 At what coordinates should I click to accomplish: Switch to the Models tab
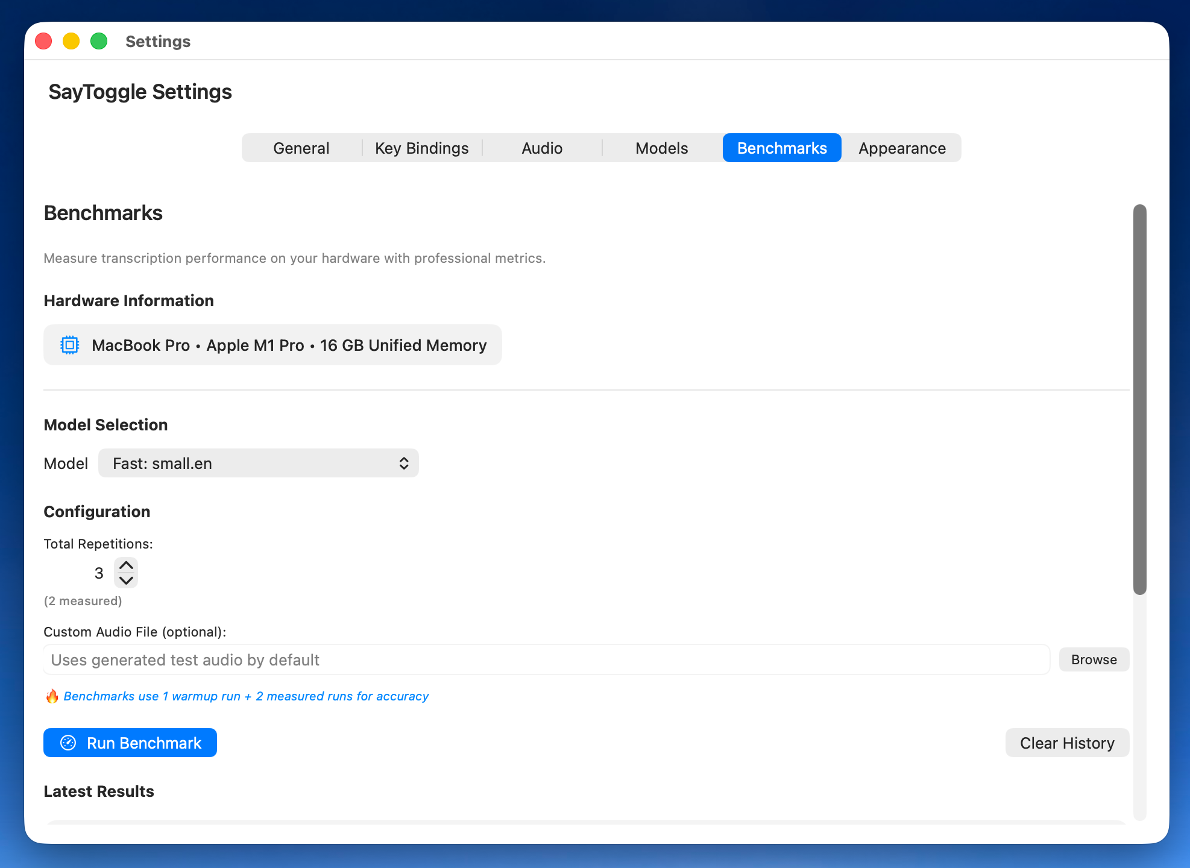click(x=661, y=148)
